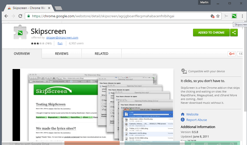Open the Skipscreen extension icon in the toolbar

click(x=234, y=16)
